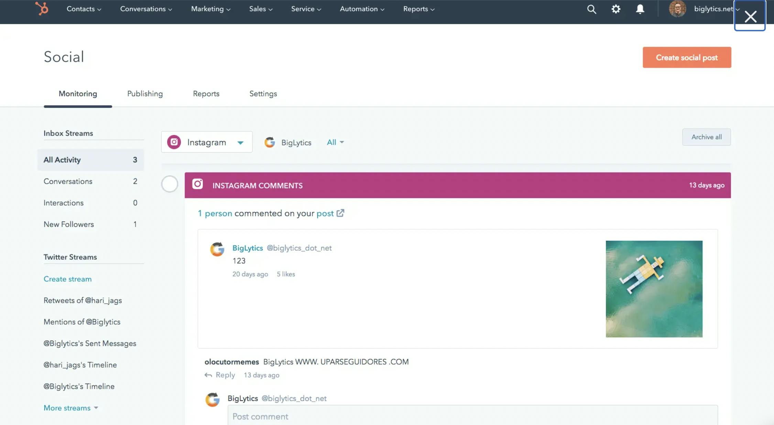Click the Reply arrow icon under olocutormemes comment
Viewport: 774px width, 425px height.
[208, 375]
